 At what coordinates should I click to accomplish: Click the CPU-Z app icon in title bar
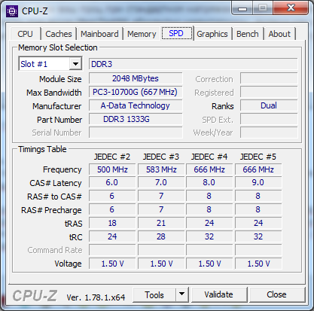point(12,11)
